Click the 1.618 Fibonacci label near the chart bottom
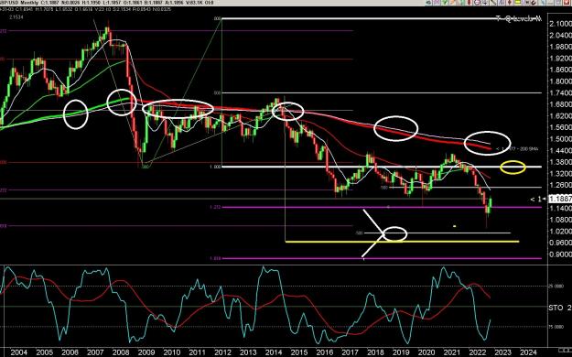 click(x=215, y=258)
